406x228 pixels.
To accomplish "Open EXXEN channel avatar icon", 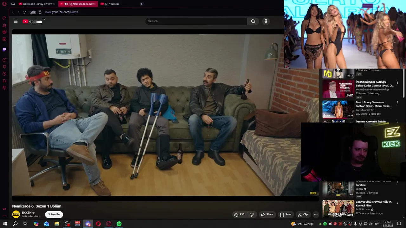I will pos(16,214).
